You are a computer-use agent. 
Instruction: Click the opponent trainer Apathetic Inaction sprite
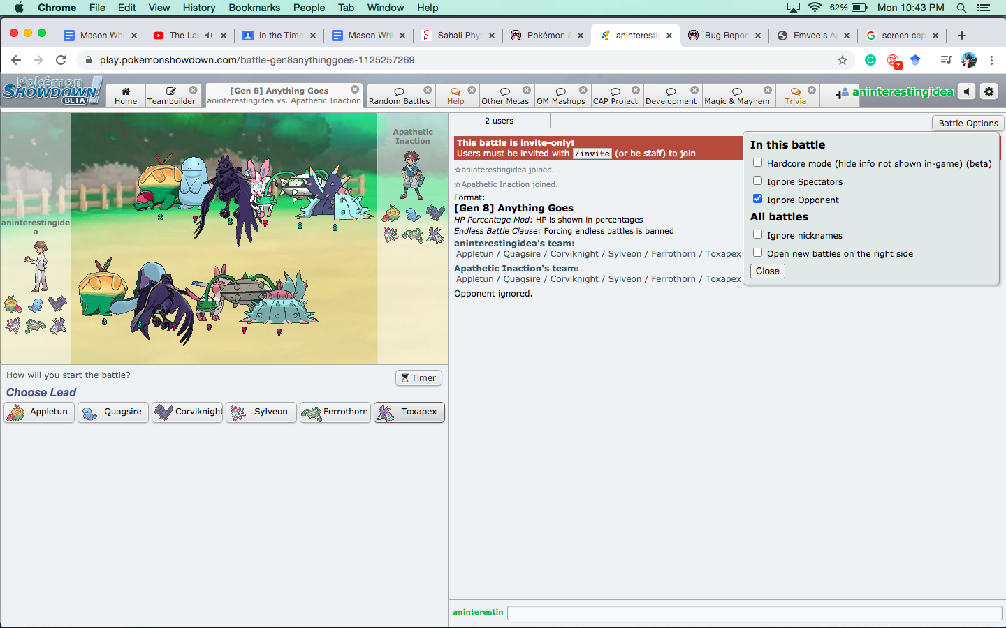pos(411,175)
